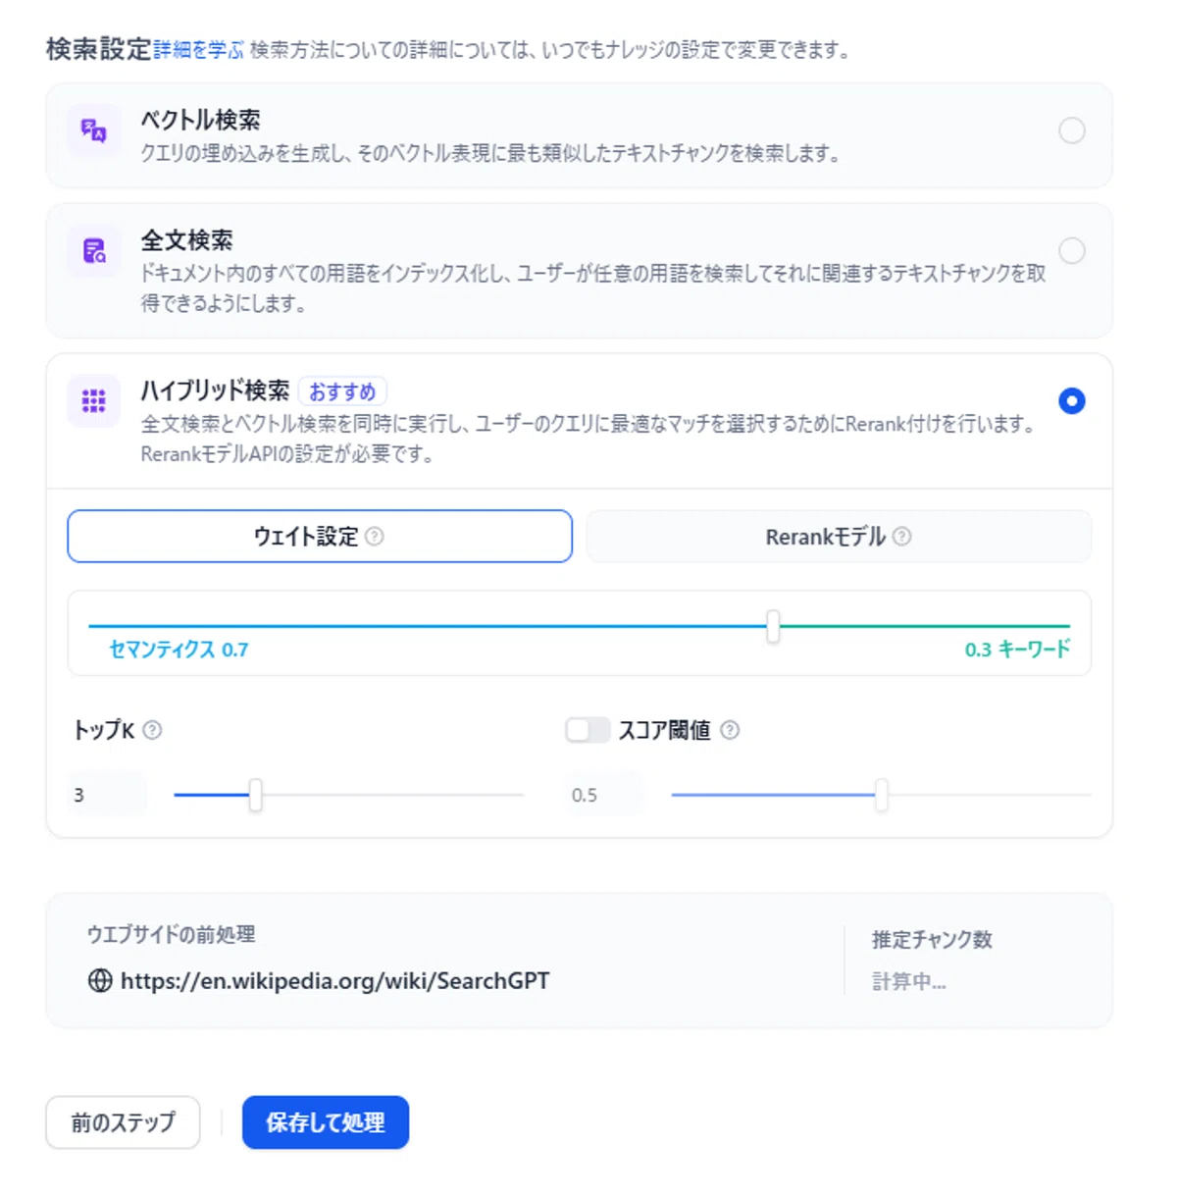Switch to the ウェイト設定 tab

[x=320, y=537]
